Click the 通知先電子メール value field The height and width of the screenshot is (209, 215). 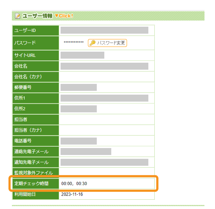click(x=104, y=162)
